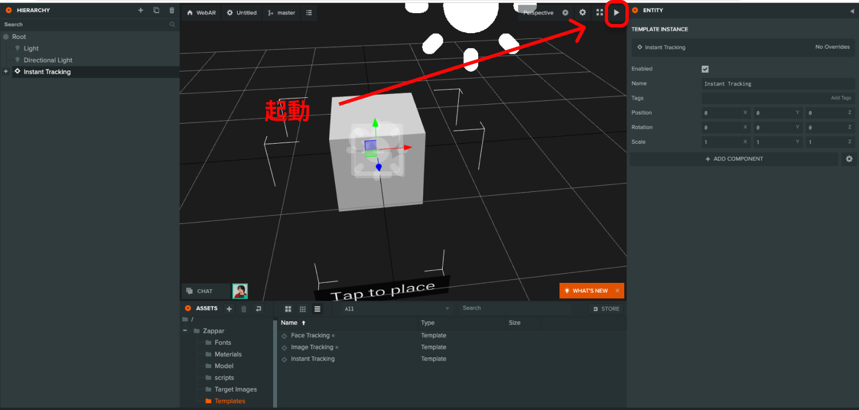The image size is (859, 410).
Task: Click Instant Tracking template instance link
Action: coord(665,48)
